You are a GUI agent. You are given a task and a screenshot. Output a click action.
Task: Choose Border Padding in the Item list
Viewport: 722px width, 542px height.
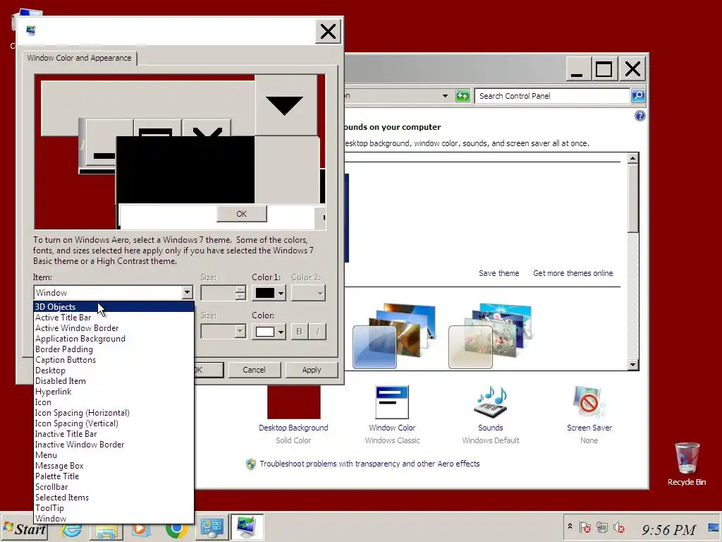point(114,349)
